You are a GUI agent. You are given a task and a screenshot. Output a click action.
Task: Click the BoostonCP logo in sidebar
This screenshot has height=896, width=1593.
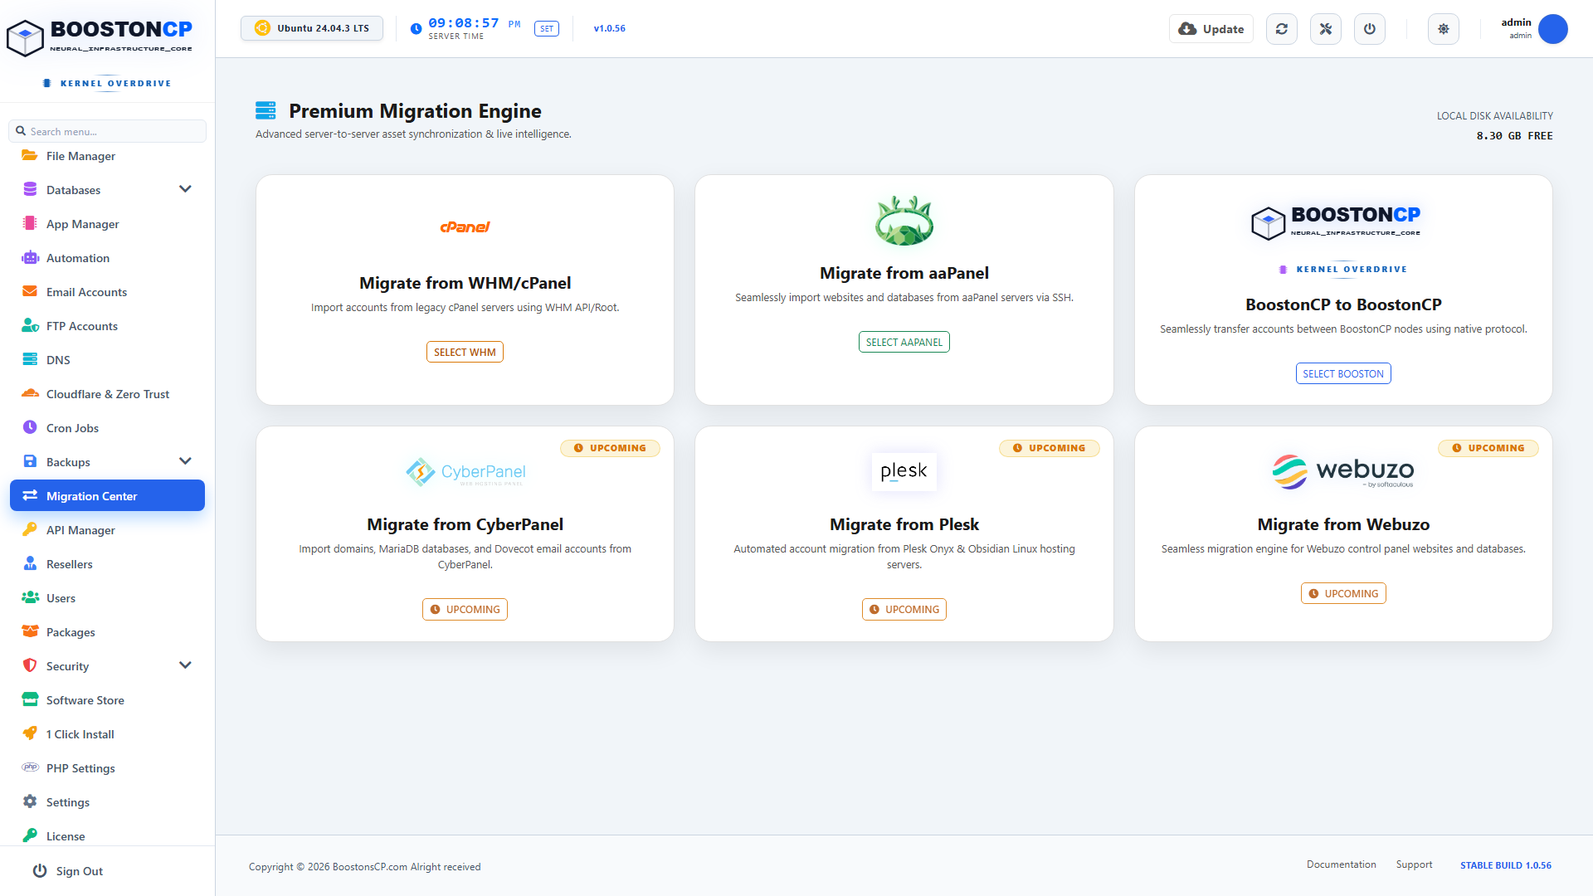(100, 37)
